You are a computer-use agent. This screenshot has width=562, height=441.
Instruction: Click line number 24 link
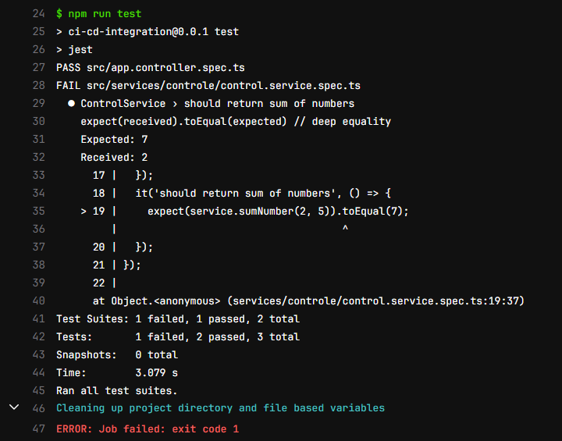pyautogui.click(x=39, y=13)
